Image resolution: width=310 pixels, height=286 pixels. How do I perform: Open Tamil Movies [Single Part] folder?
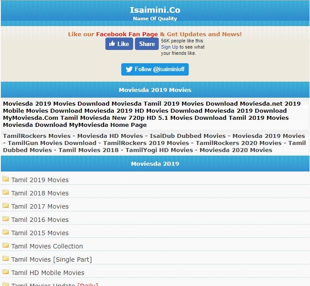[52, 259]
